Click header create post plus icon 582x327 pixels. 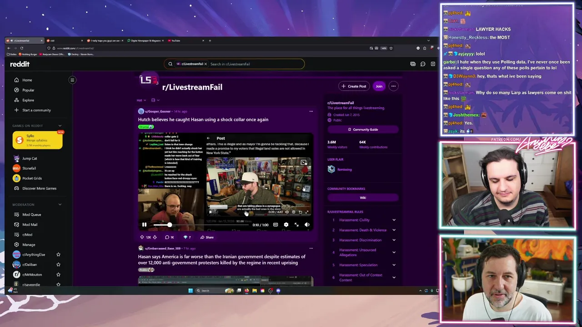[x=433, y=64]
